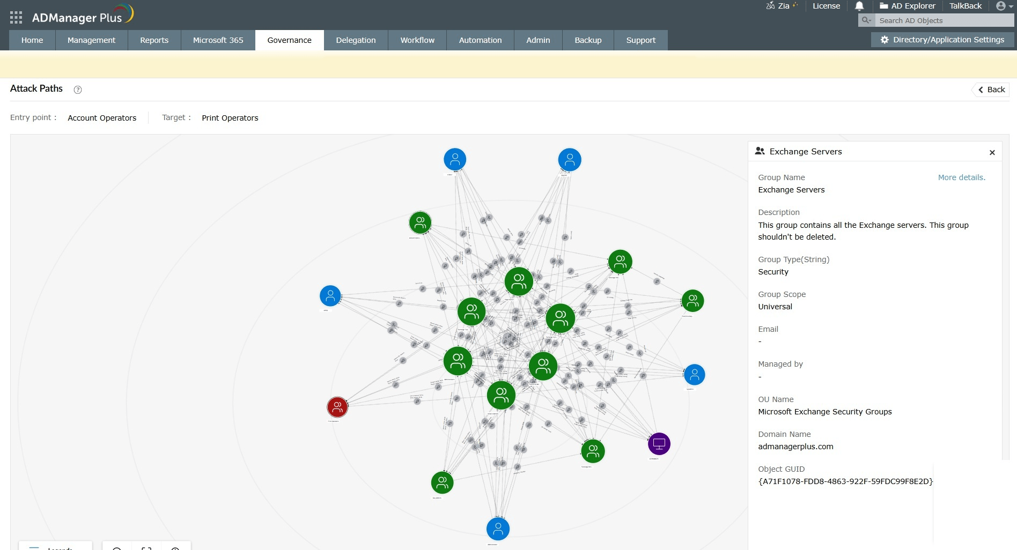1017x550 pixels.
Task: Open the apps grid waffle icon
Action: coord(16,17)
